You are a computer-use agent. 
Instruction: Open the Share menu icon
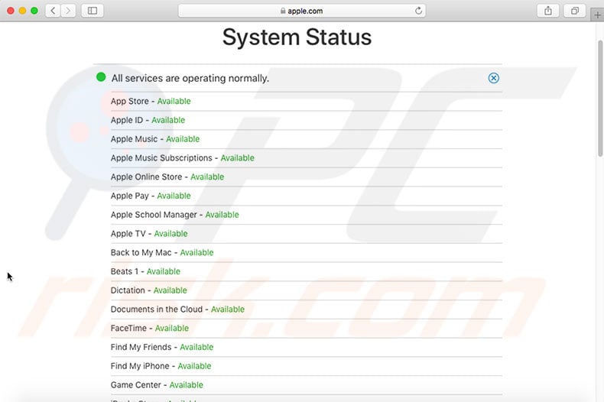[547, 11]
